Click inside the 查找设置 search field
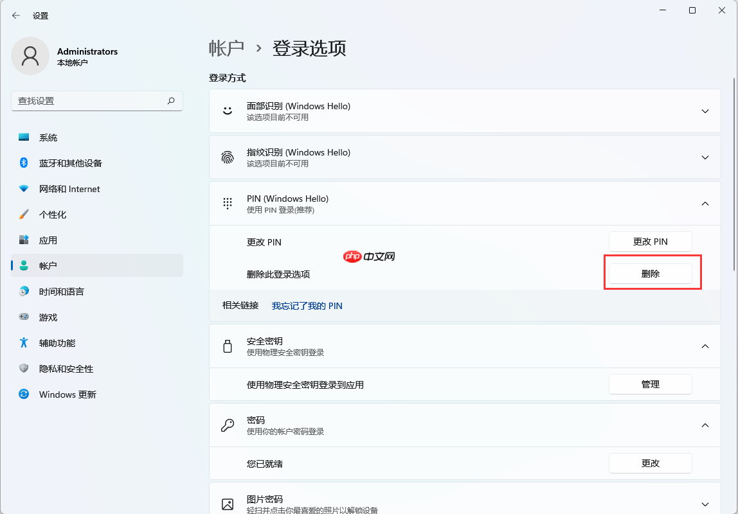738x514 pixels. pos(90,101)
